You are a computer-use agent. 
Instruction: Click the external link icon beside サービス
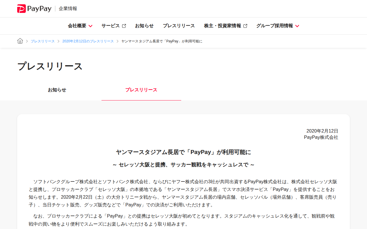coord(124,26)
